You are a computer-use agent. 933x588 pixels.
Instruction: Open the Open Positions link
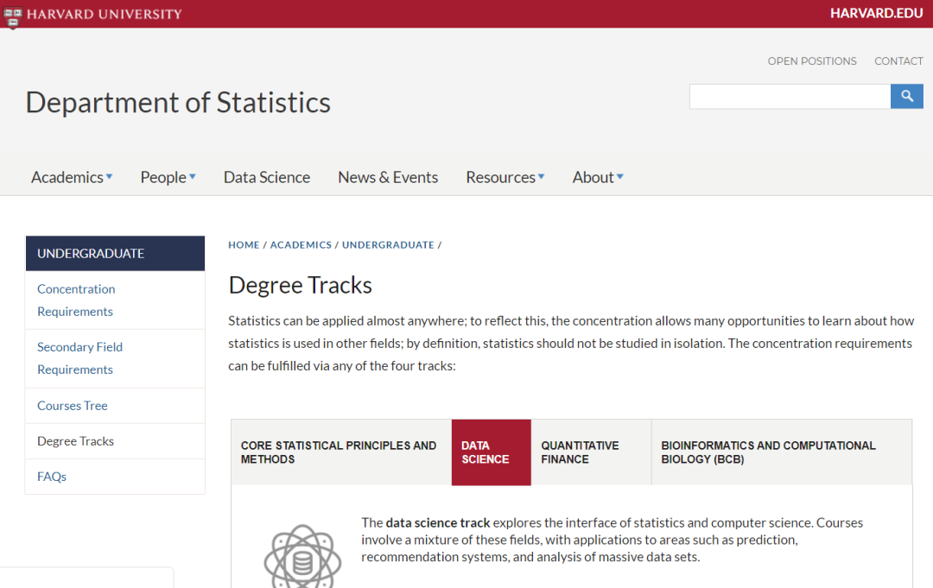tap(812, 61)
